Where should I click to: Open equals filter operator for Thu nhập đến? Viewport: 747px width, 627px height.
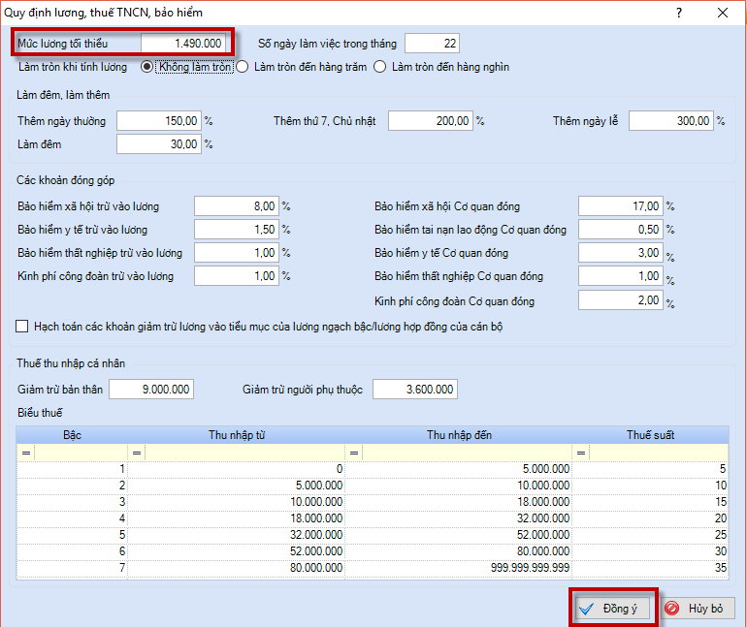tap(354, 453)
